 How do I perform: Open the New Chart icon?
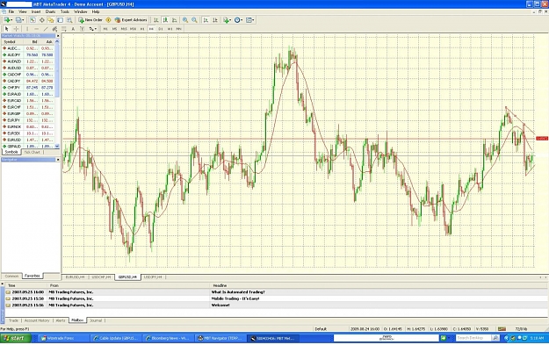8,20
